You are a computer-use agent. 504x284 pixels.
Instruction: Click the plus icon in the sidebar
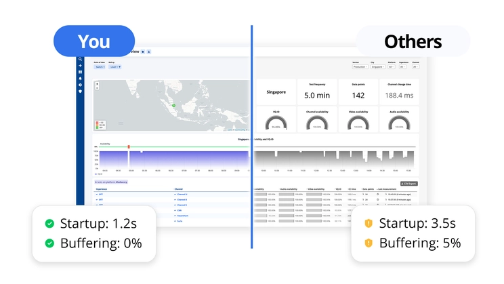coord(80,66)
